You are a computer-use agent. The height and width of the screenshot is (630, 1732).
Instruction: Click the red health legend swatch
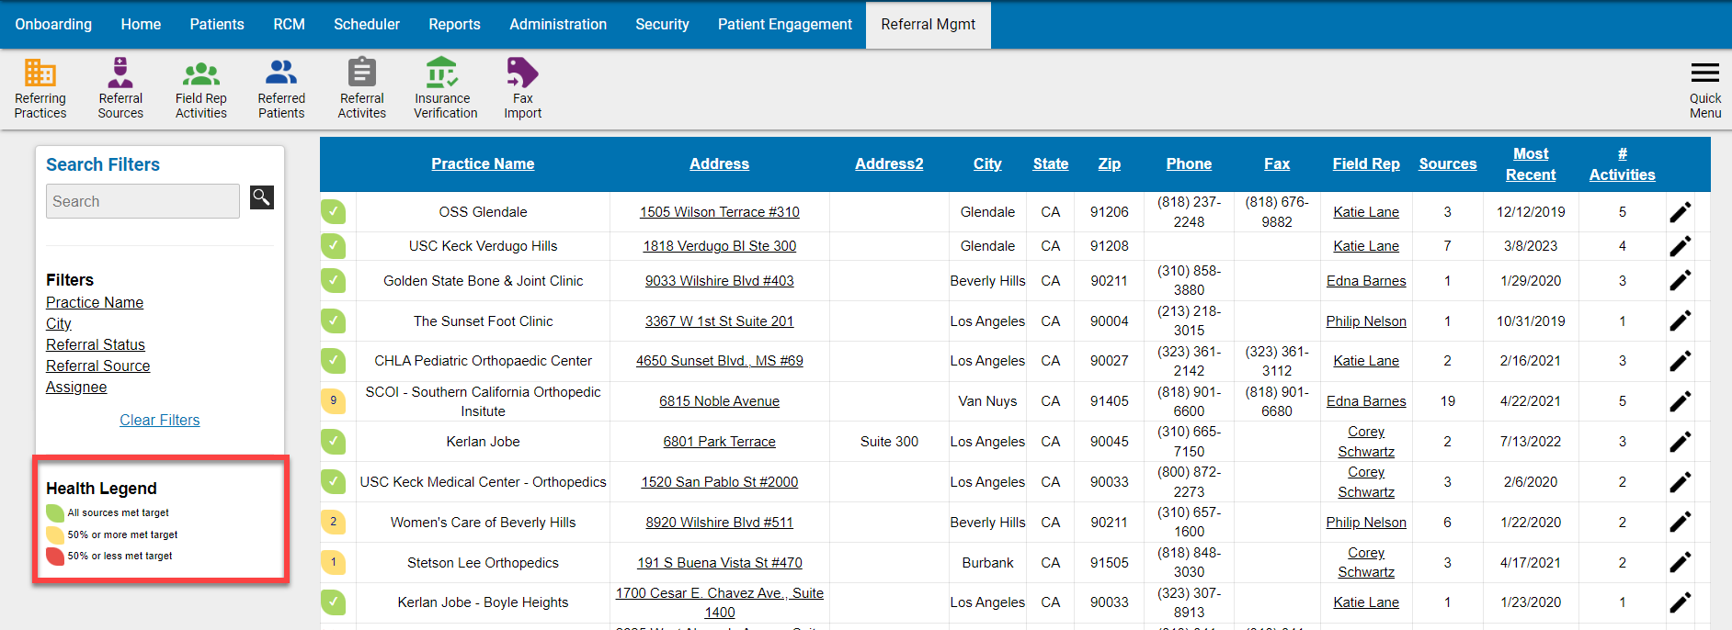pyautogui.click(x=55, y=556)
